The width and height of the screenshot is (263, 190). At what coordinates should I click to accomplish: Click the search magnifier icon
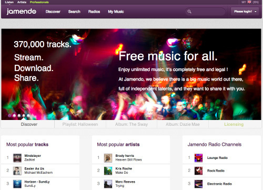[x=189, y=12]
